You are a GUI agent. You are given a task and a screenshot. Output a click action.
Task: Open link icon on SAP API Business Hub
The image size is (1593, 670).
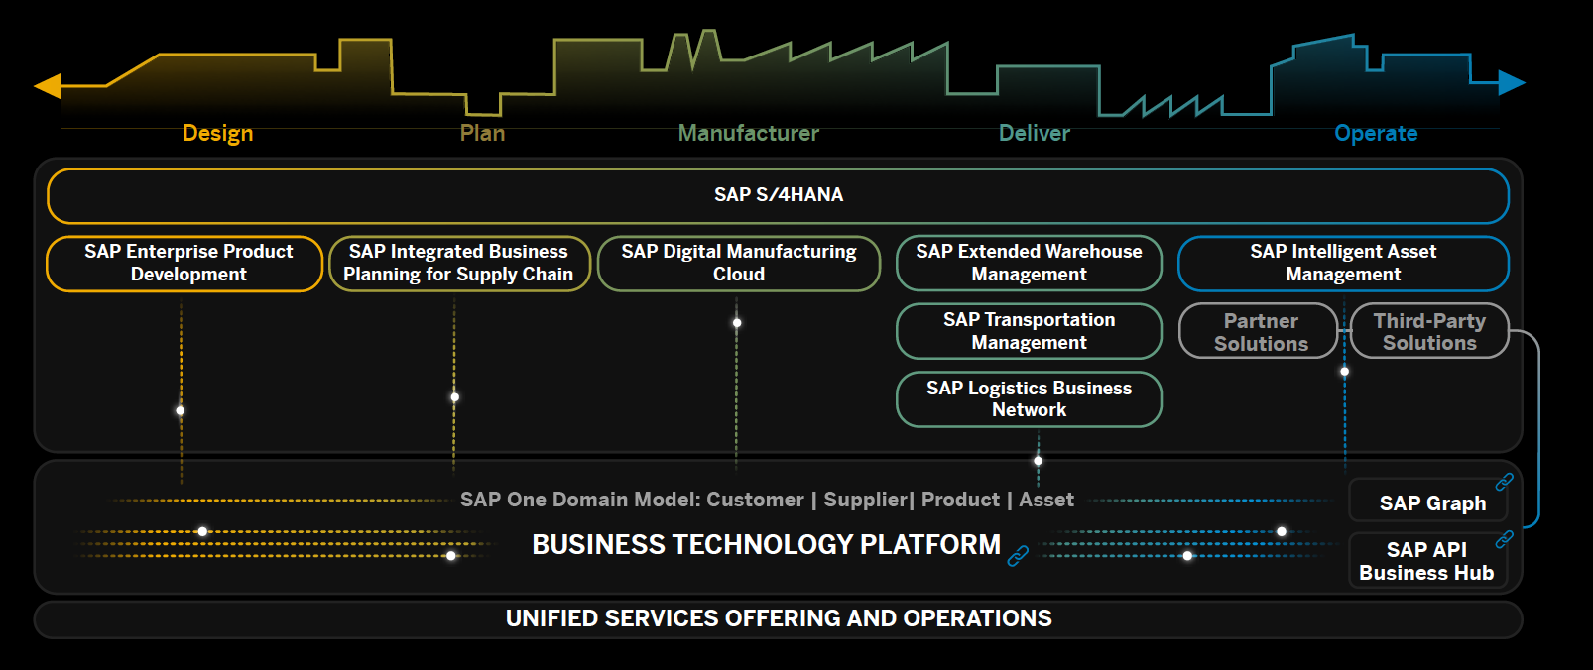(1504, 539)
